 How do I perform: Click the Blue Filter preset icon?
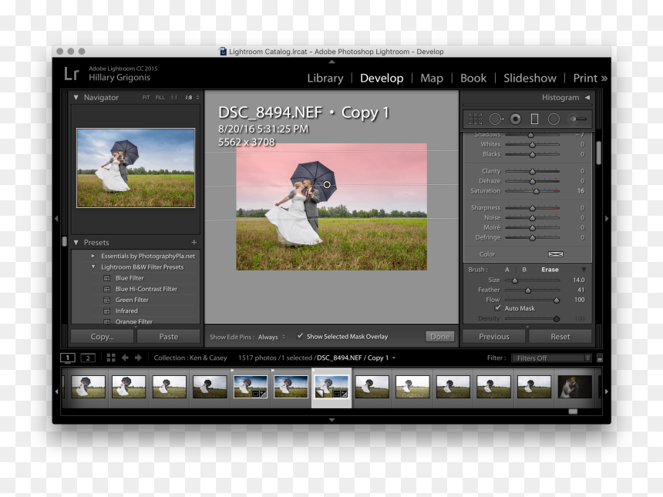tap(107, 278)
